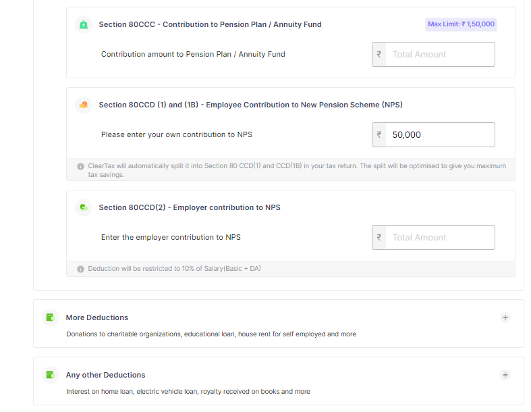Expand More Deductions with the plus button
Image resolution: width=531 pixels, height=412 pixels.
(505, 317)
